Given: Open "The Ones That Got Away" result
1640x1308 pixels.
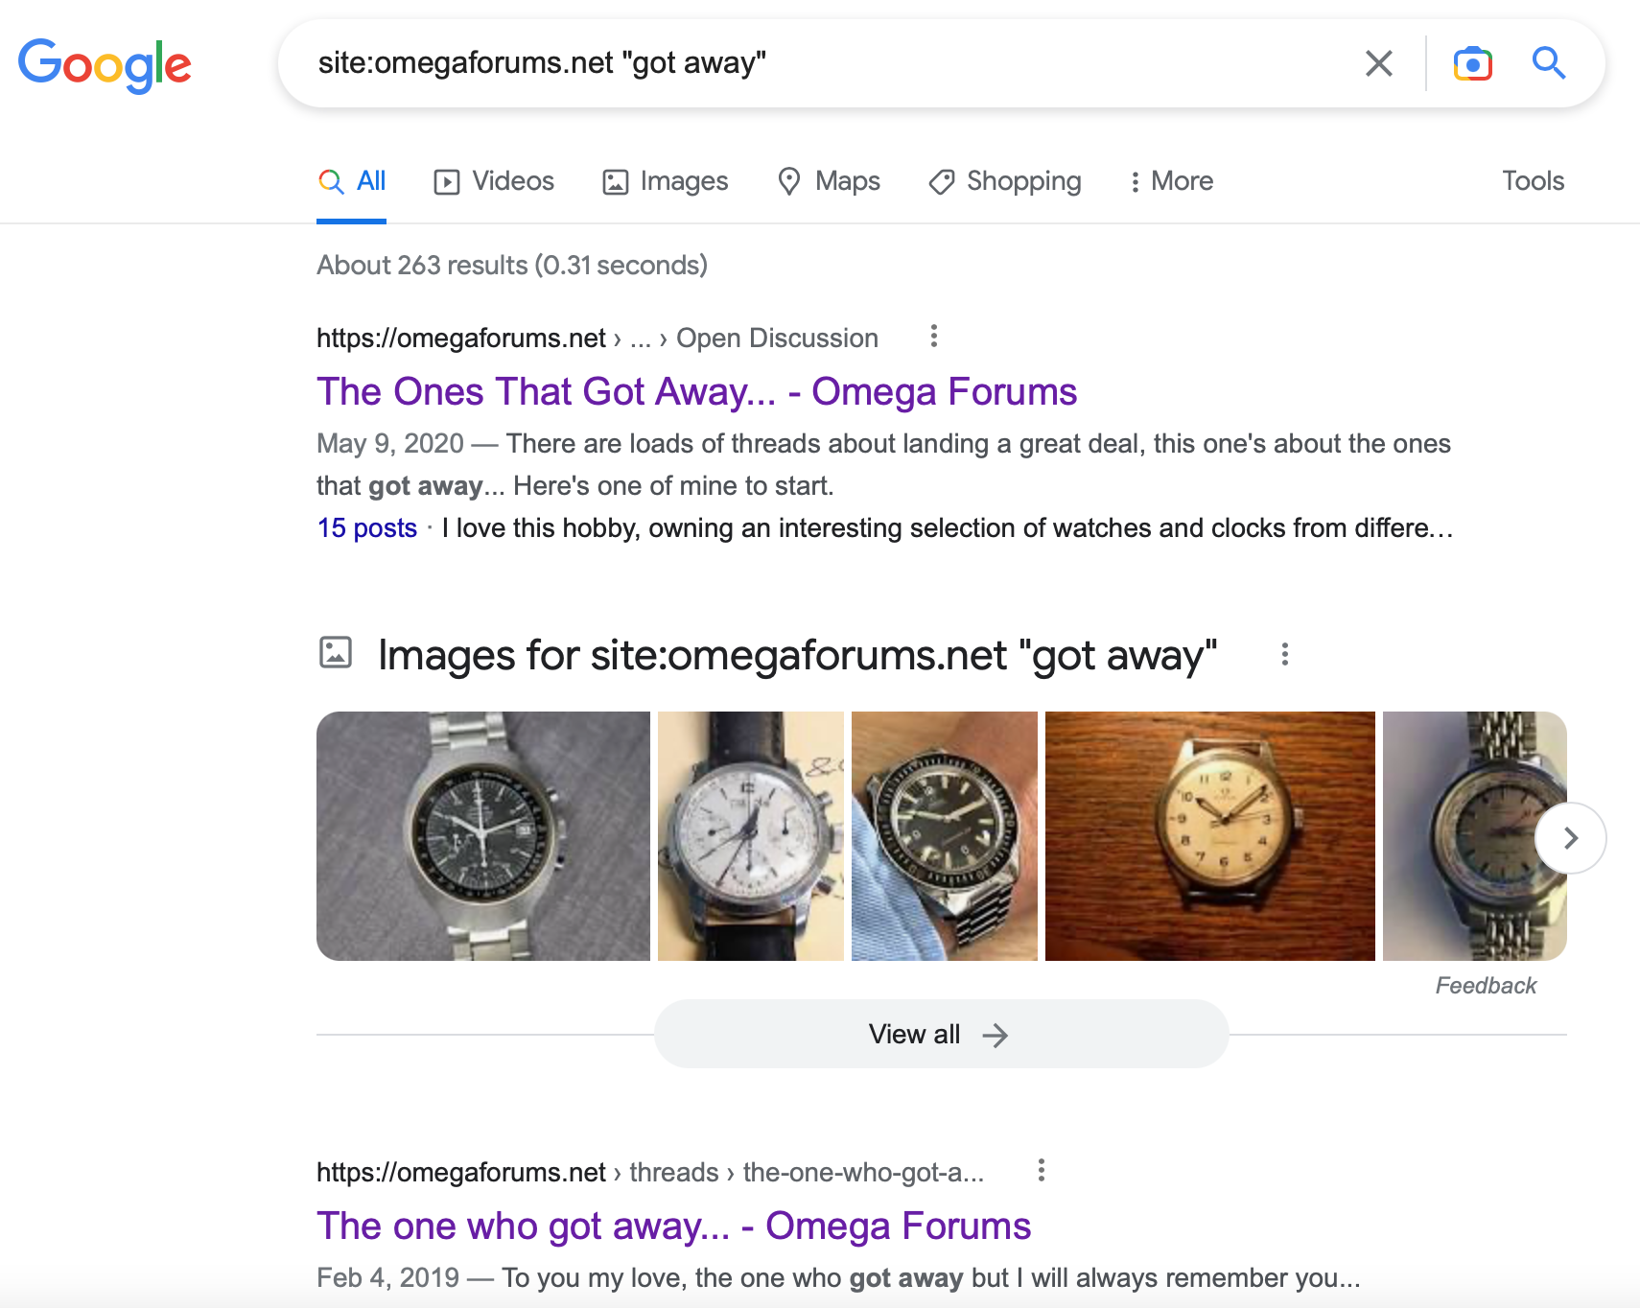Looking at the screenshot, I should pos(696,392).
